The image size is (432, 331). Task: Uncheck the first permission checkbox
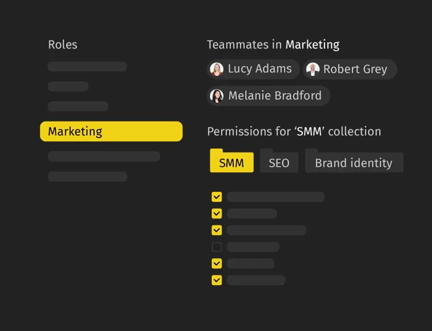tap(217, 197)
